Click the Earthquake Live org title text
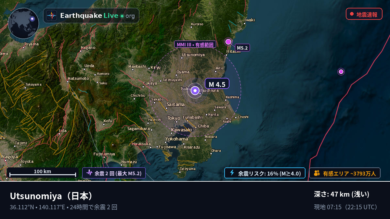The height and width of the screenshot is (219, 390). (97, 16)
